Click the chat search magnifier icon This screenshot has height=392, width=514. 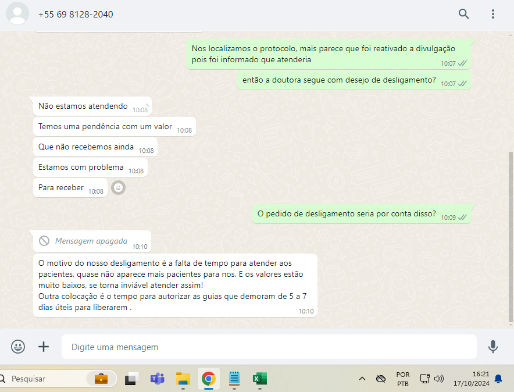[463, 14]
